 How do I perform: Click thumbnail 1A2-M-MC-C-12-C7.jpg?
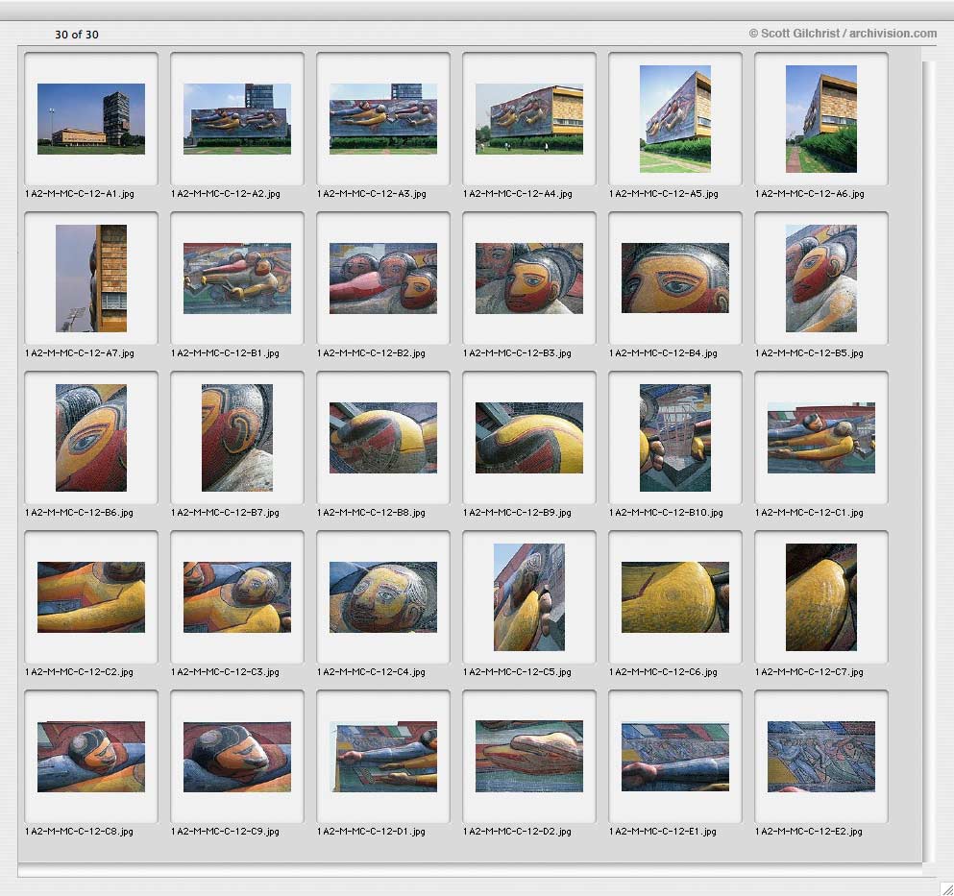(x=821, y=596)
